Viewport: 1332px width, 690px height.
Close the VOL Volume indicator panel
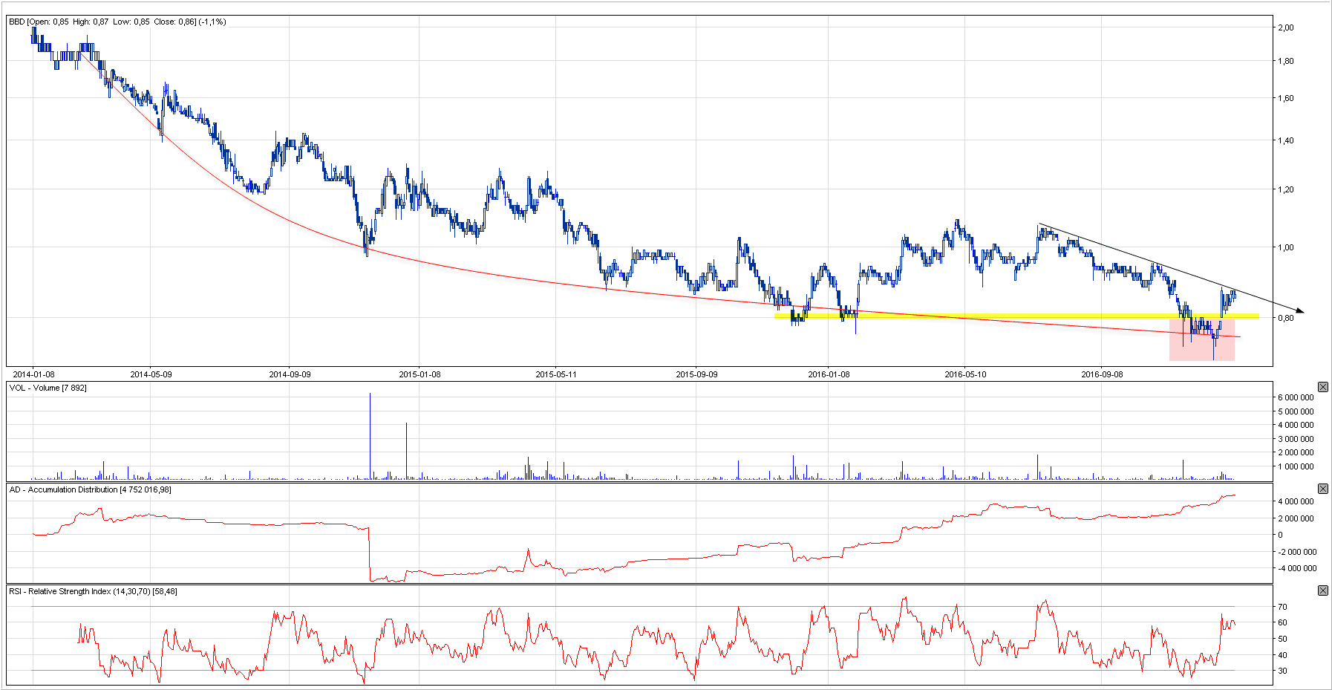click(x=1322, y=387)
